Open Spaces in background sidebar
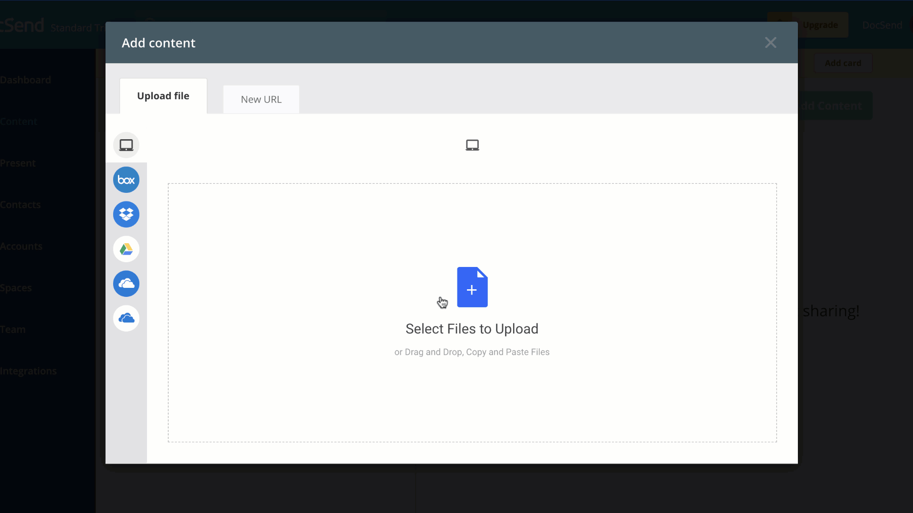This screenshot has height=513, width=913. [x=16, y=288]
